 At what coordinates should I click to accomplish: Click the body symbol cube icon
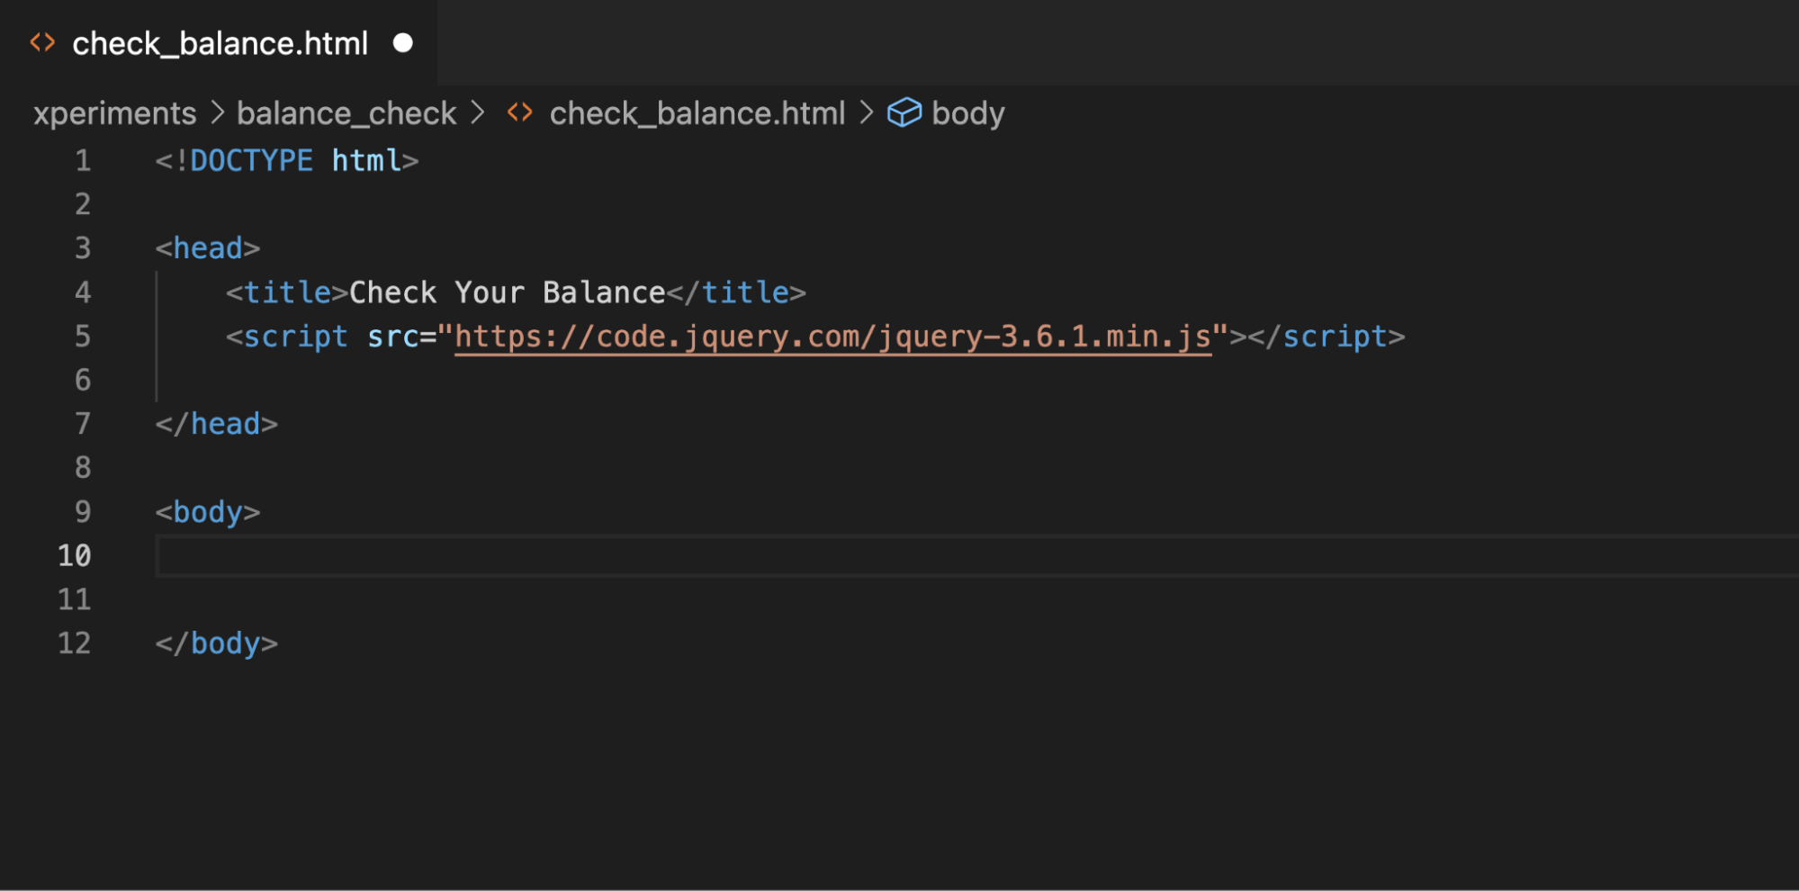[x=904, y=113]
